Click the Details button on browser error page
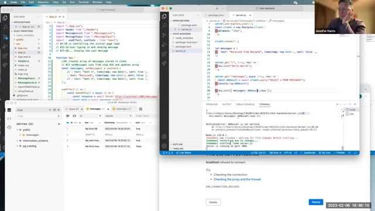The height and width of the screenshot is (211, 375). [x=213, y=202]
